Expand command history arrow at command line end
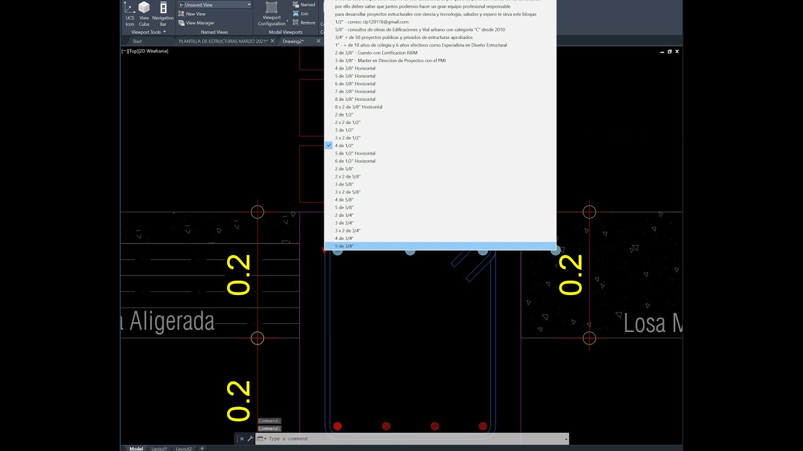The image size is (803, 451). (x=565, y=438)
